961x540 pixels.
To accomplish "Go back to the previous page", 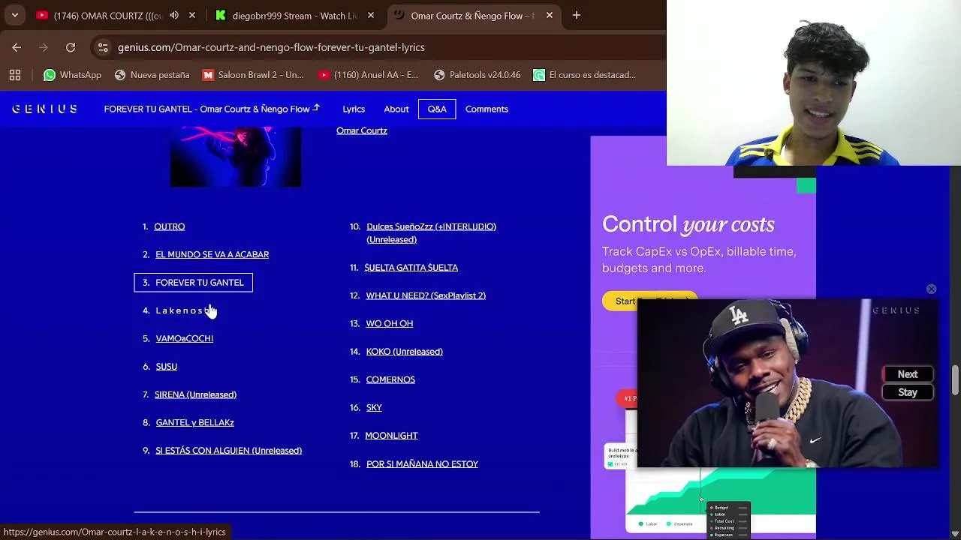I will (x=17, y=47).
